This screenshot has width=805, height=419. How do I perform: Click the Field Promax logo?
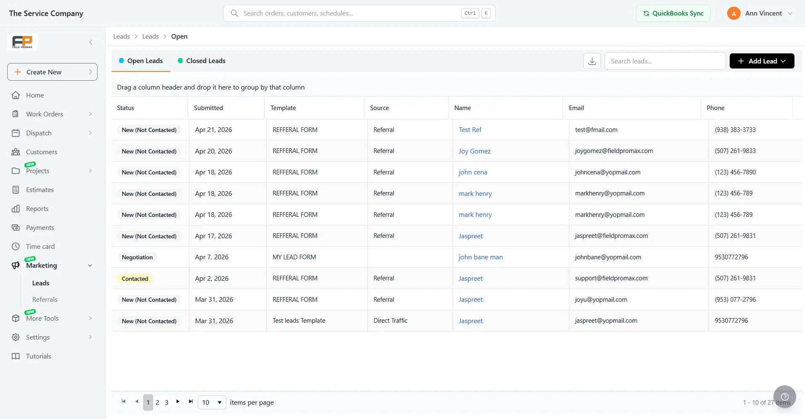click(x=22, y=42)
